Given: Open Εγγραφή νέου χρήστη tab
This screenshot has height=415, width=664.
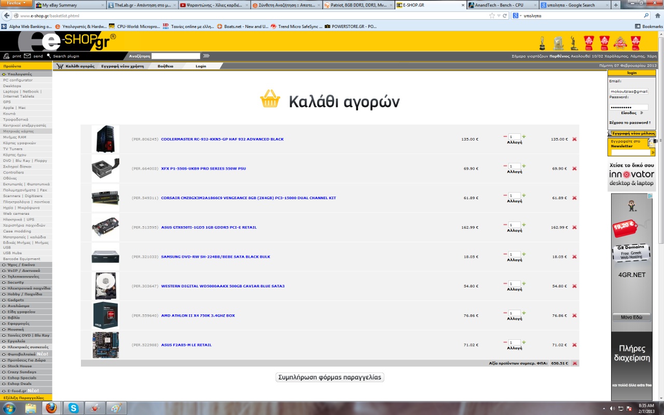Looking at the screenshot, I should point(122,66).
